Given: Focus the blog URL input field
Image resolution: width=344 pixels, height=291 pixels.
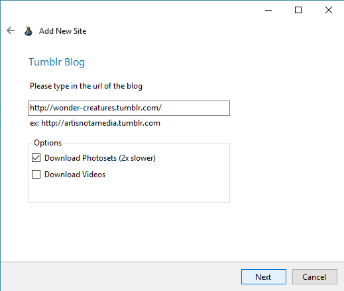Looking at the screenshot, I should click(x=129, y=108).
